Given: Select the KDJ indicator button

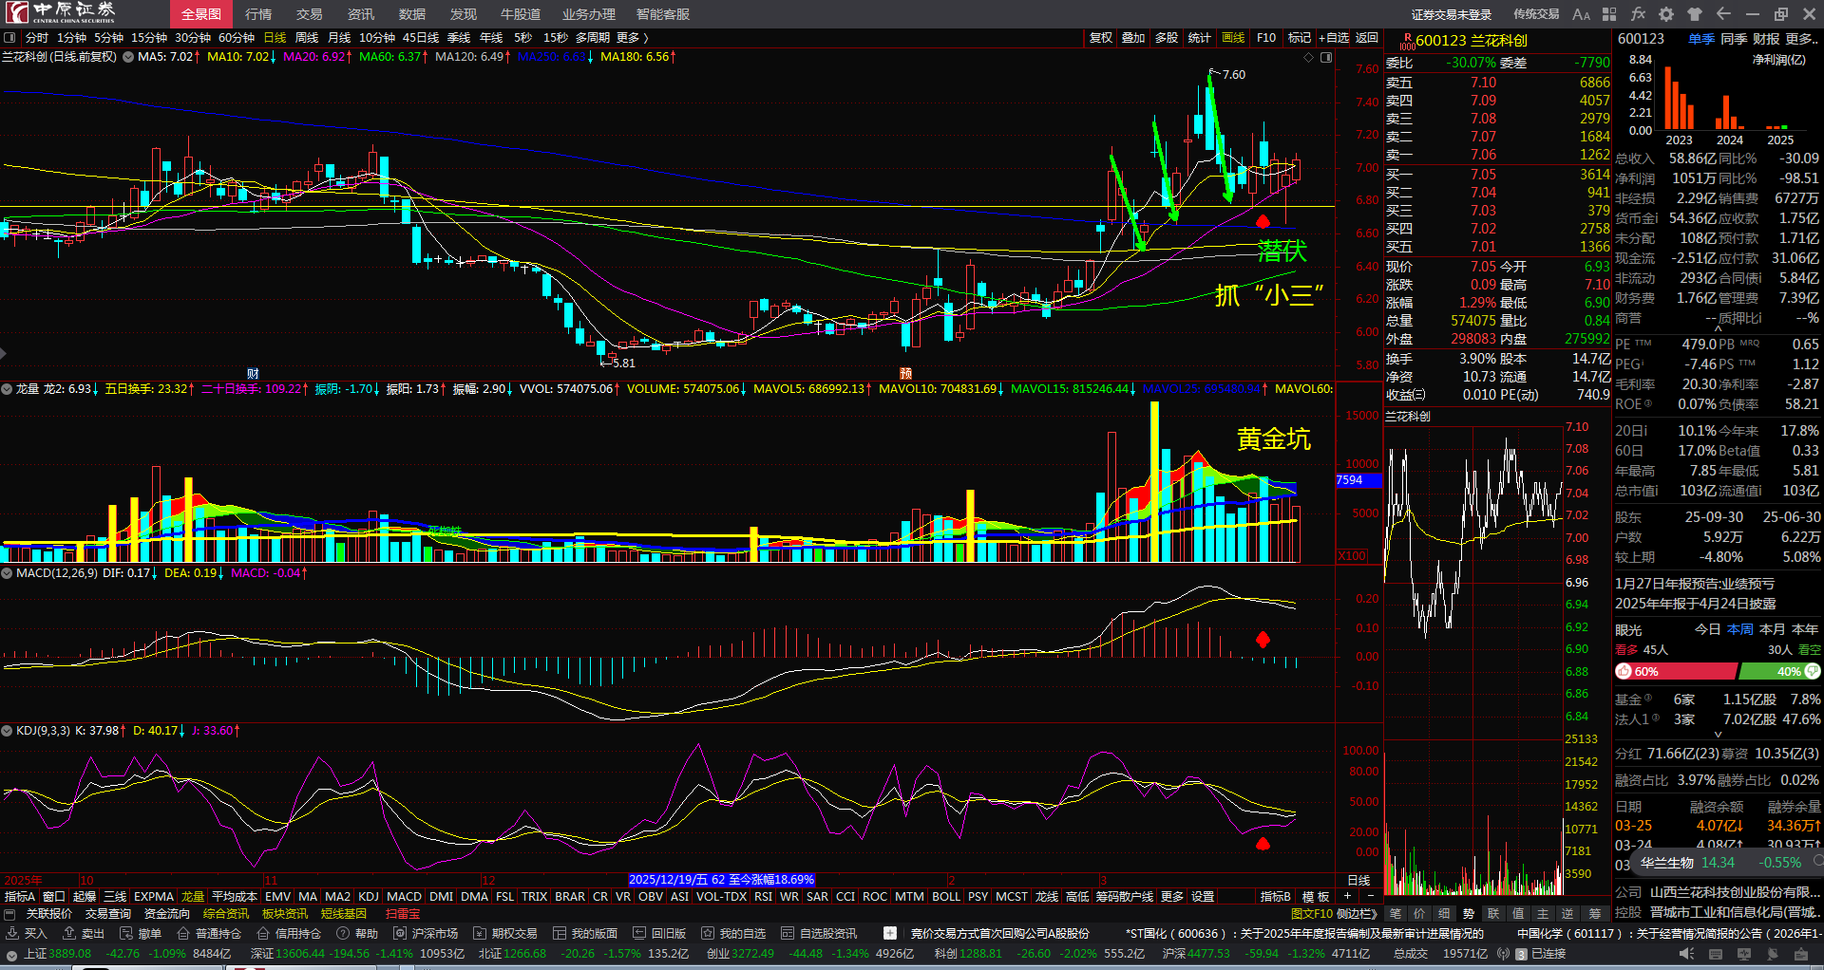Looking at the screenshot, I should click(x=369, y=896).
